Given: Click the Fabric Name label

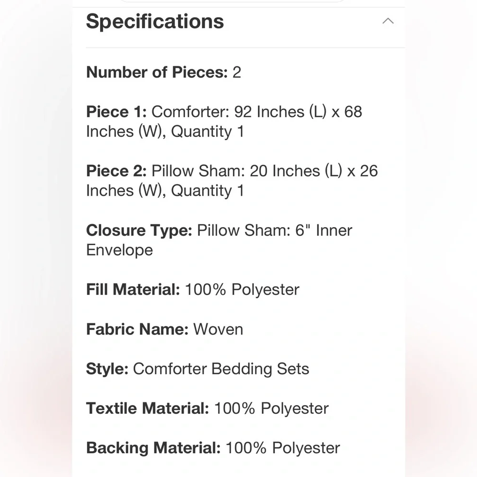Looking at the screenshot, I should pyautogui.click(x=137, y=329).
